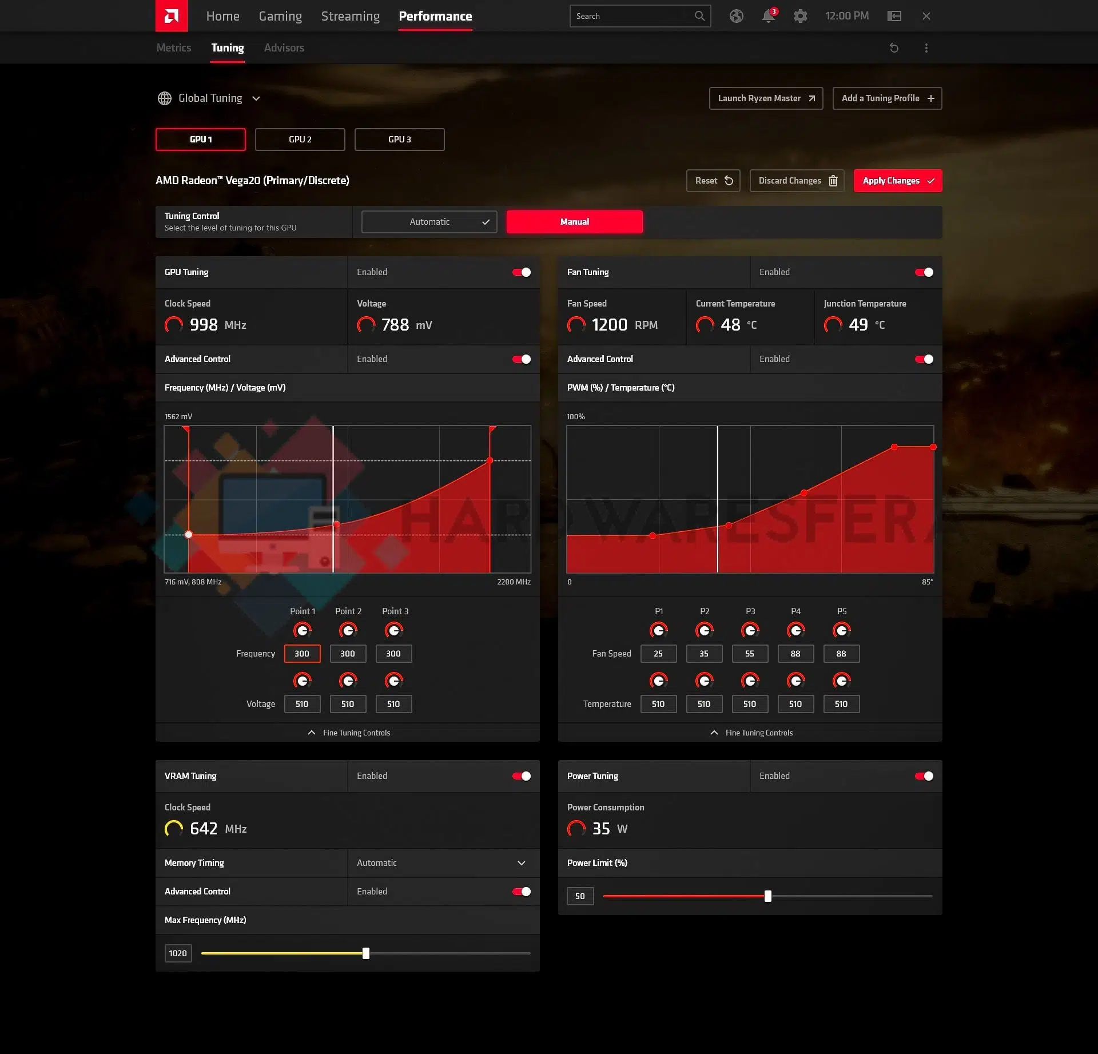Click the P2 Temperature dial knob

pos(704,681)
